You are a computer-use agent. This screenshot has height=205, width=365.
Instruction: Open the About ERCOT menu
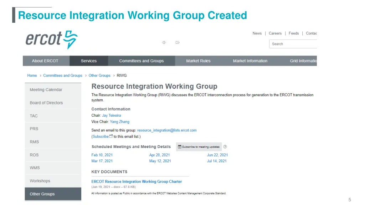pos(45,61)
